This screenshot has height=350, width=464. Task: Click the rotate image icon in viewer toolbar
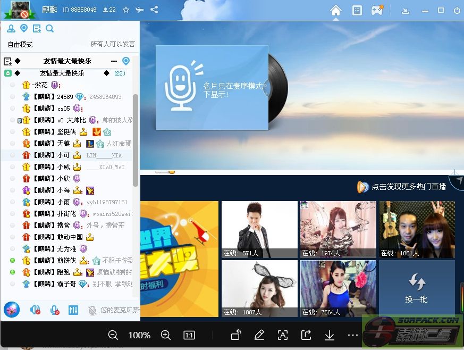[236, 335]
